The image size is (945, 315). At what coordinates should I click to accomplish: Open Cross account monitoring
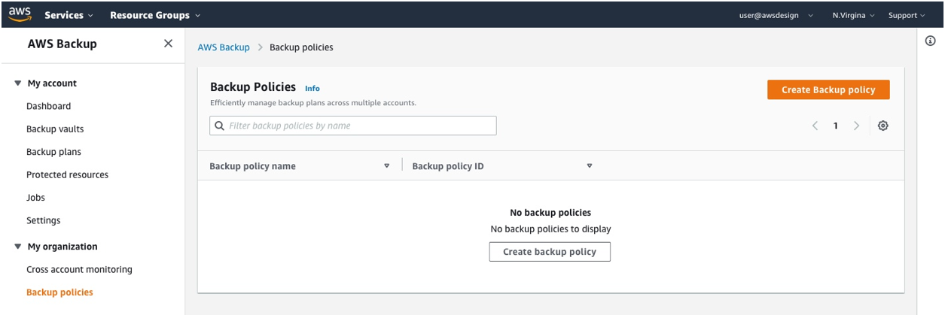pos(79,269)
